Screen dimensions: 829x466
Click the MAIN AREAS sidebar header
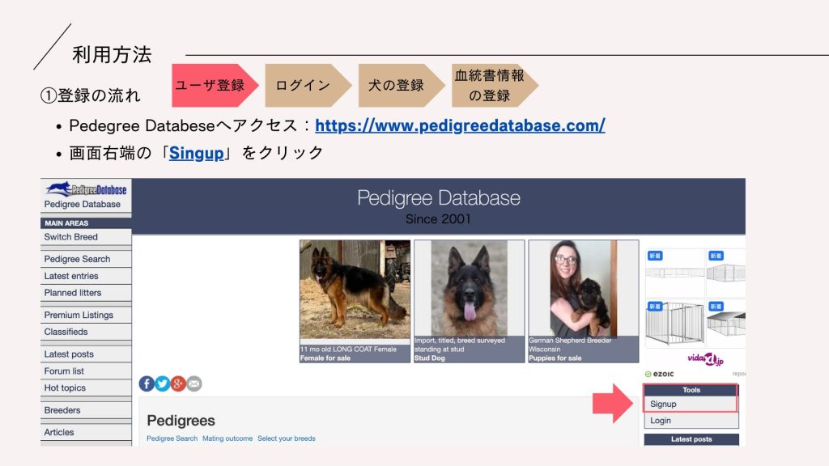pos(86,223)
